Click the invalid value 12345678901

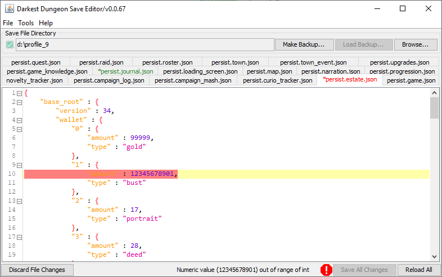(152, 174)
